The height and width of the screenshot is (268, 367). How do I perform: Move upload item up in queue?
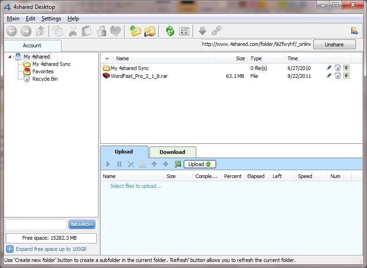click(154, 164)
